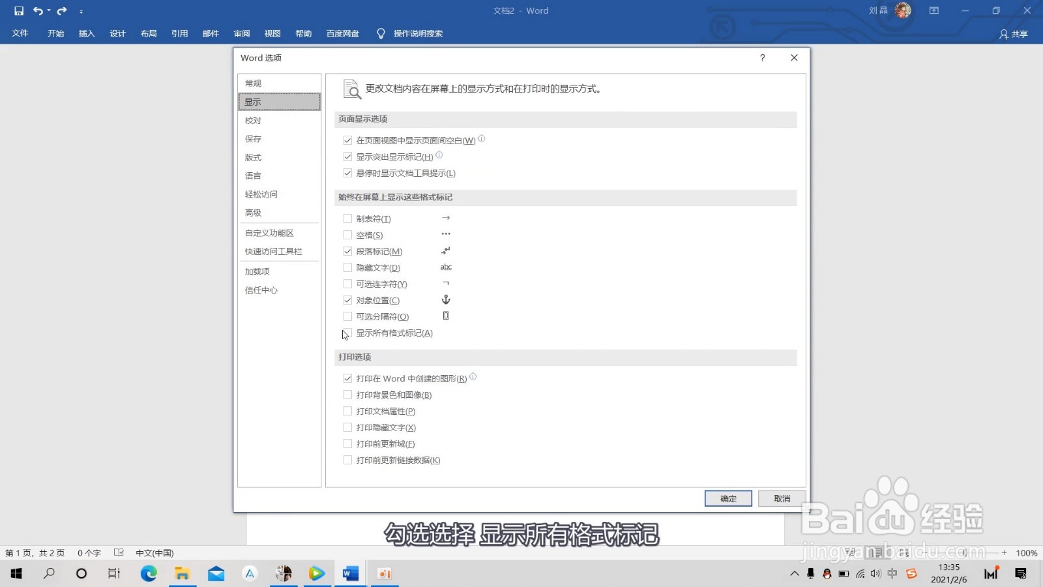Toggle the 对象位置 checkbox

[x=347, y=300]
